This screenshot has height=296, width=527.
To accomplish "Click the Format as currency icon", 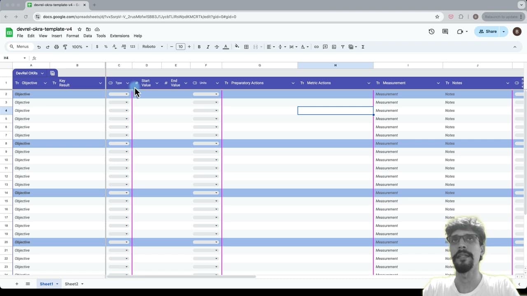I will tap(97, 46).
